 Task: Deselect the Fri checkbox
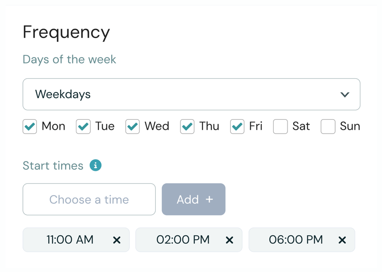tap(237, 126)
